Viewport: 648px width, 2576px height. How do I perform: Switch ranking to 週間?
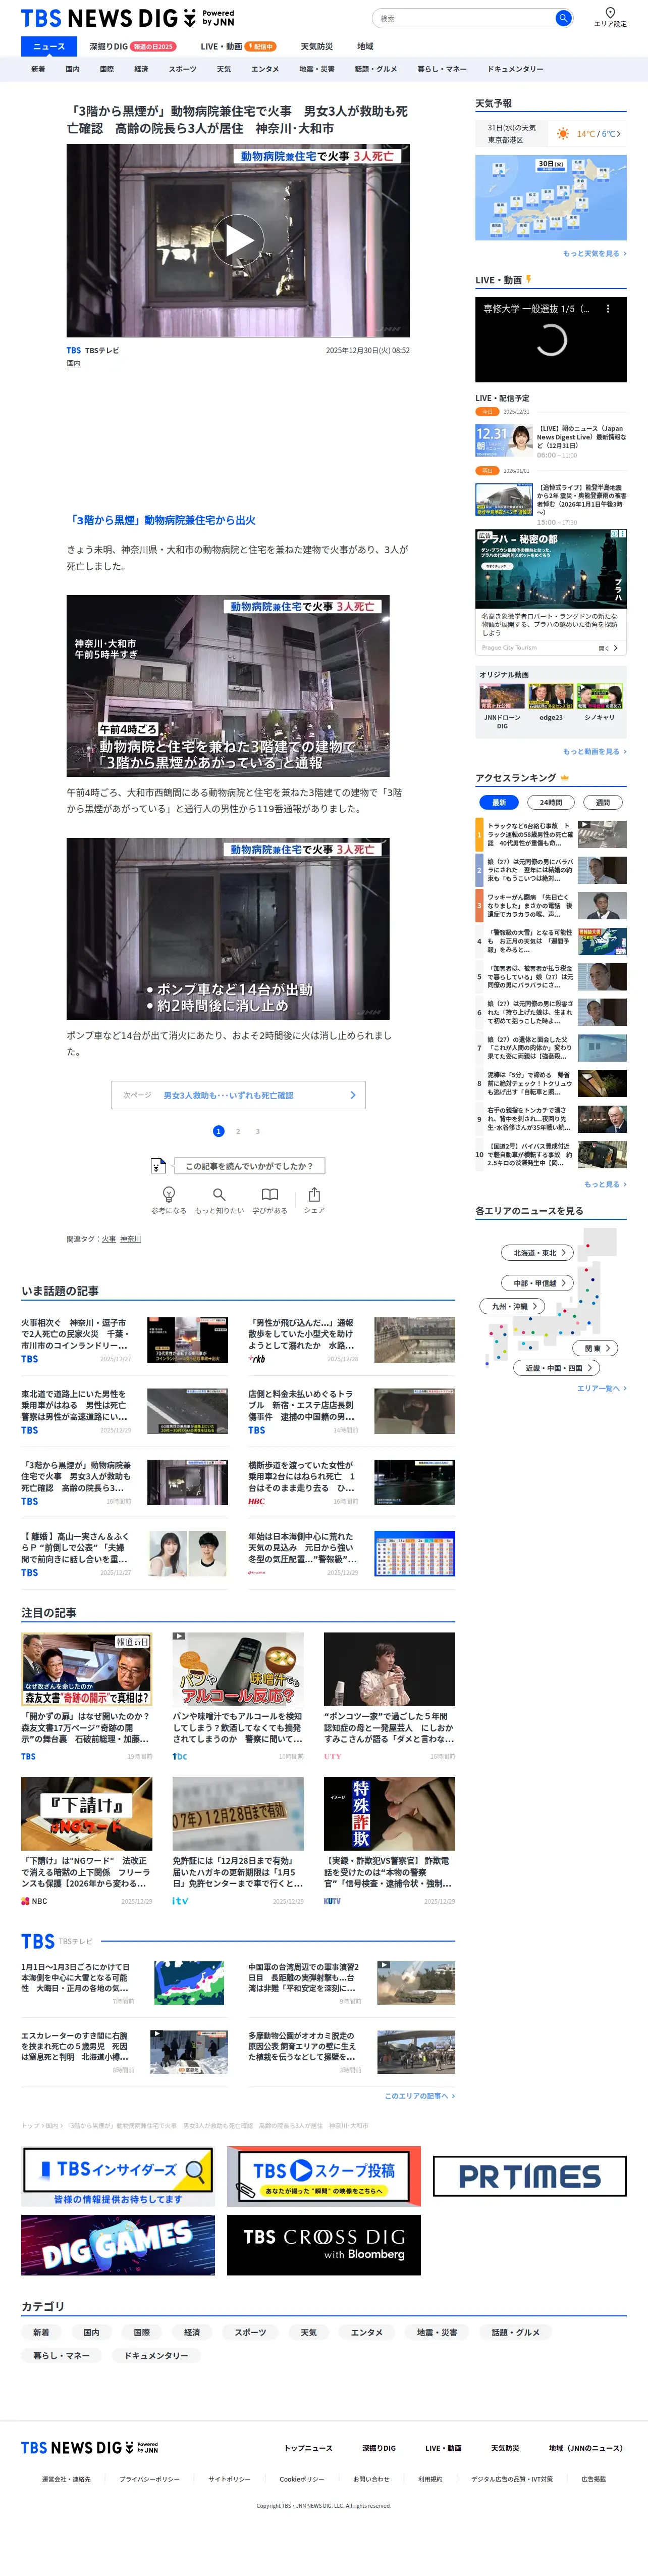[x=602, y=802]
